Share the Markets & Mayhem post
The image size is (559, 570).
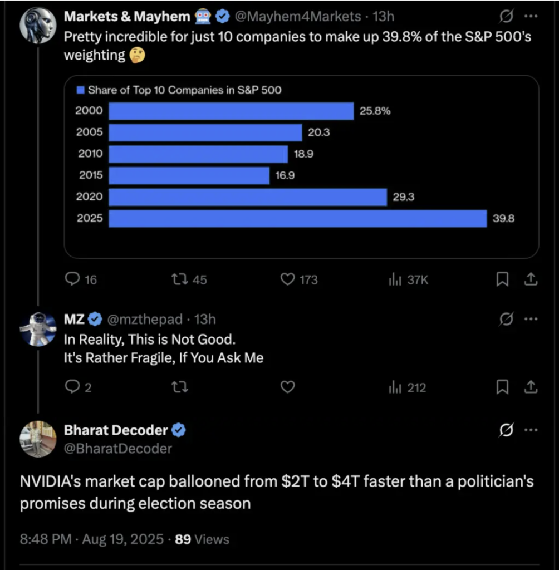point(531,279)
